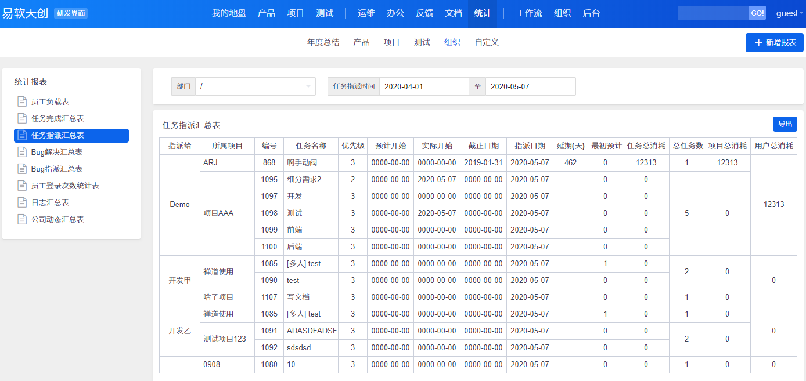Click the document icon beside 公司动态汇总表

click(22, 219)
